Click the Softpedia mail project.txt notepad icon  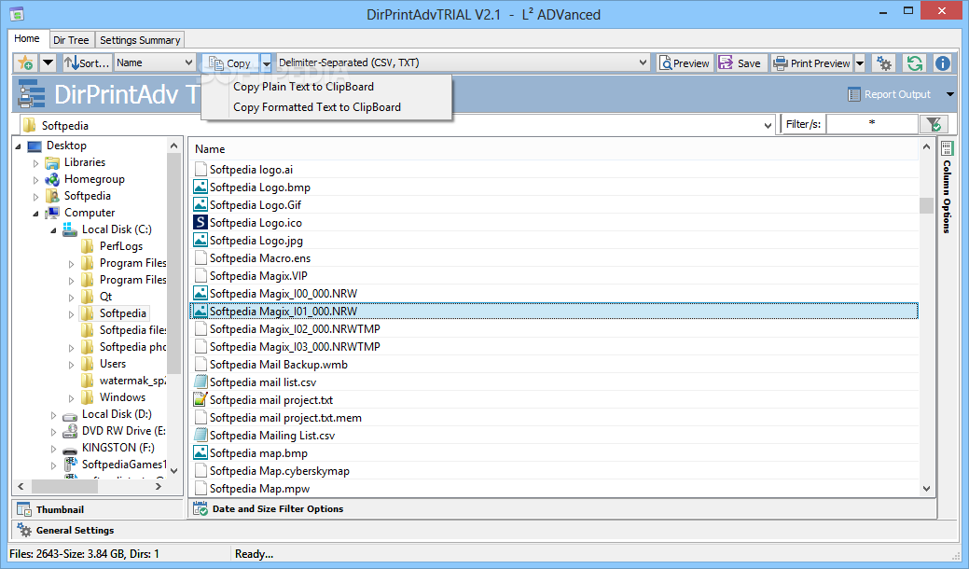(x=201, y=400)
